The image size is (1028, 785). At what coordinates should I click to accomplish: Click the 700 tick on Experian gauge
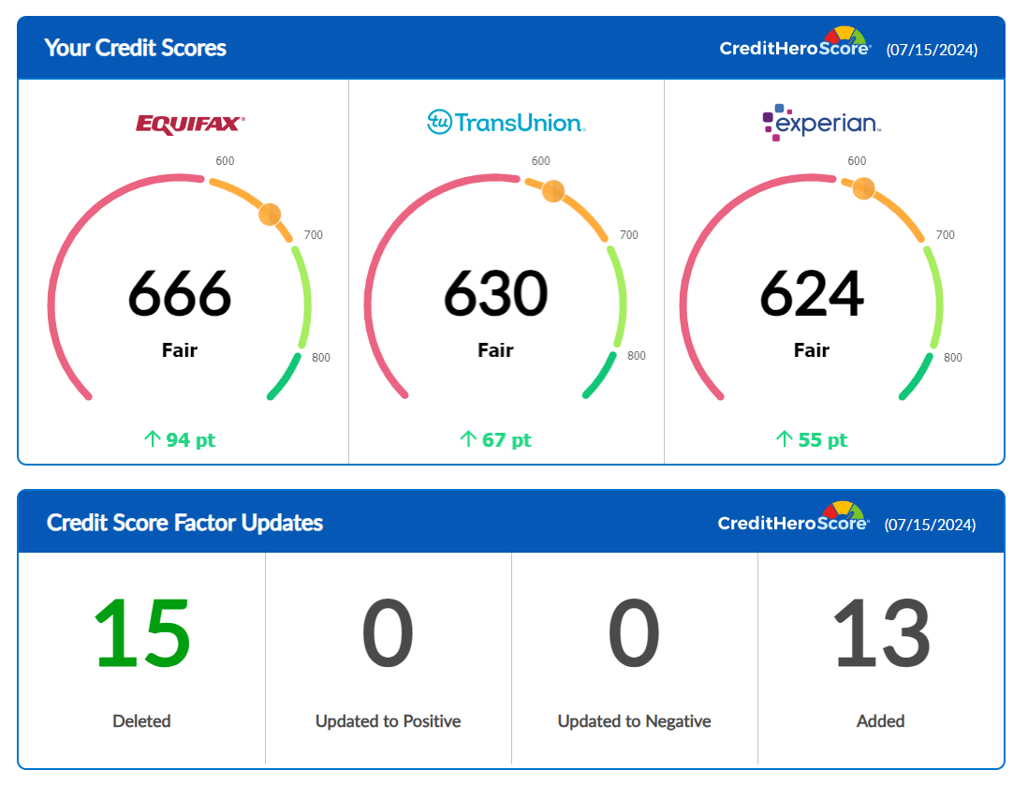tap(946, 235)
